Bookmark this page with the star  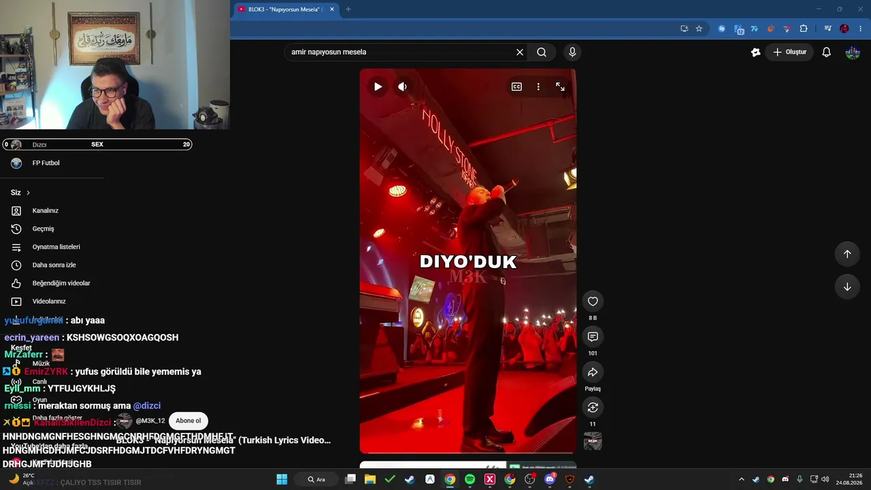click(699, 29)
